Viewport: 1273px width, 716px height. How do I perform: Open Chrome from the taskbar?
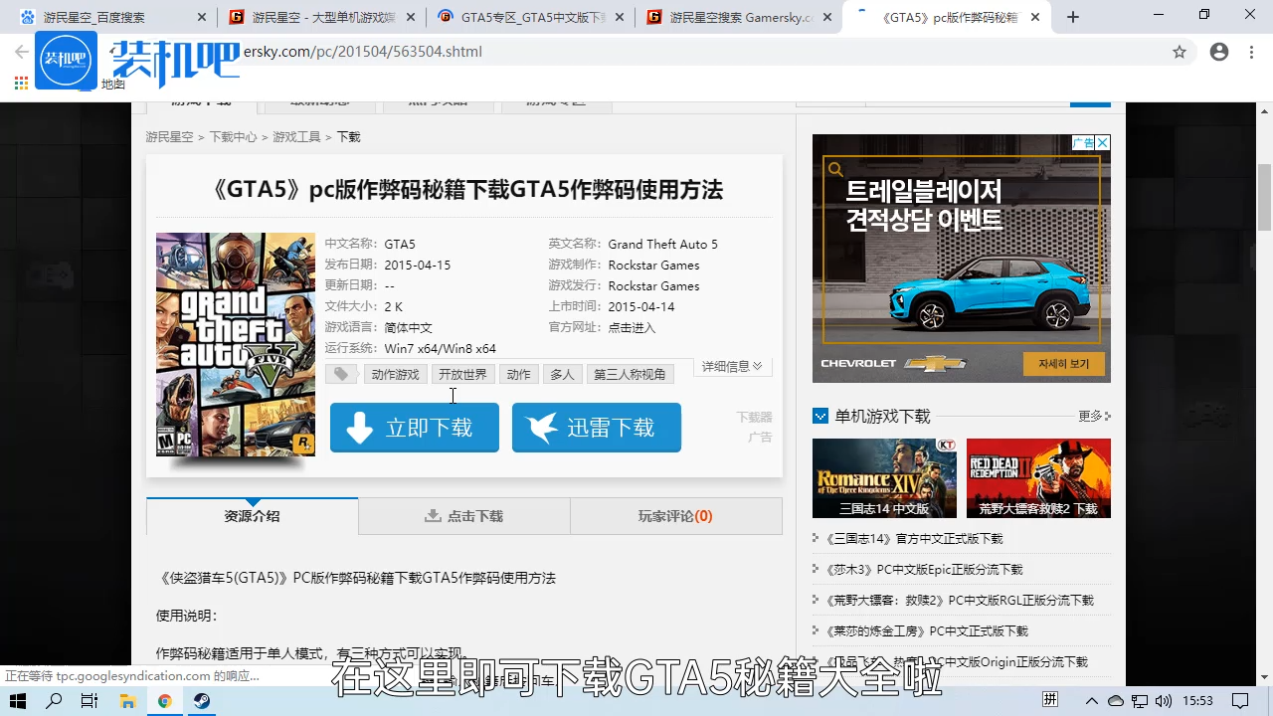tap(165, 701)
